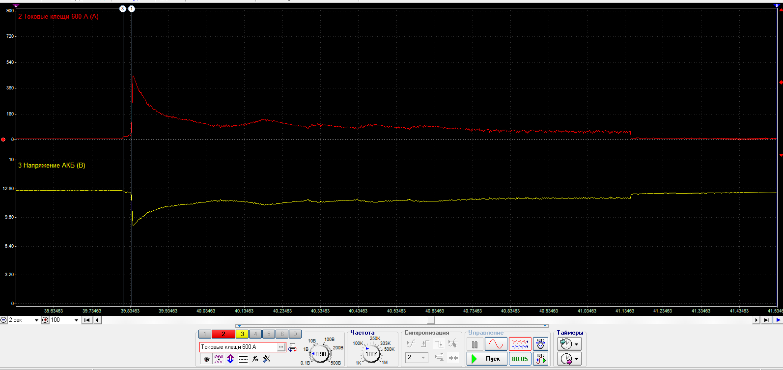Click the sync curve trigger icon
Image resolution: width=783 pixels, height=370 pixels.
click(411, 343)
